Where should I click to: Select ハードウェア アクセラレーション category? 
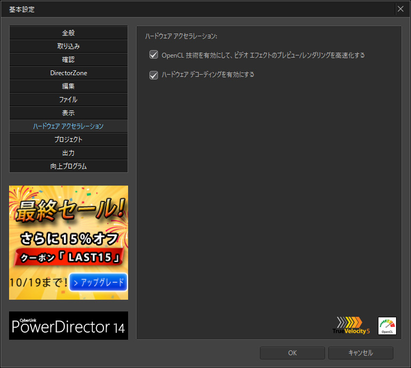(x=68, y=126)
